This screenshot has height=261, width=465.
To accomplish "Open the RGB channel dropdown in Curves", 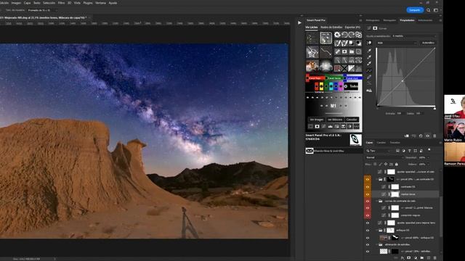I will [x=397, y=43].
